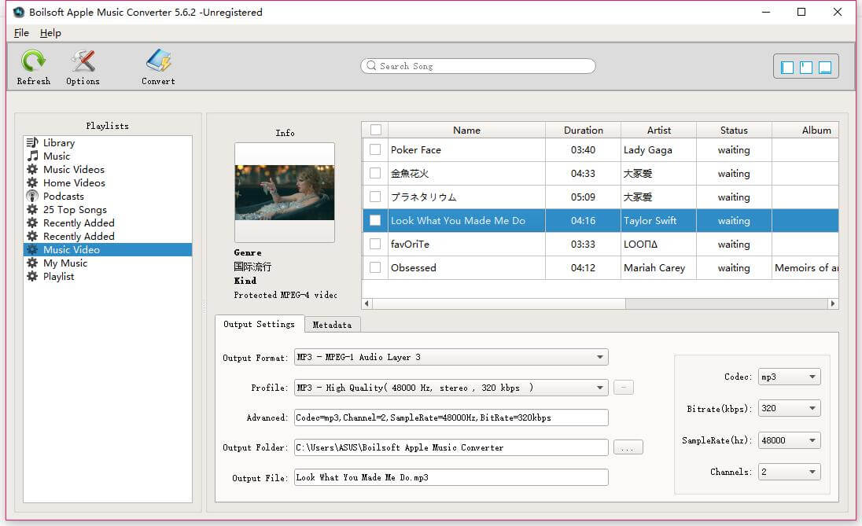This screenshot has height=526, width=862.
Task: Tick the select-all checkbox in table header
Action: [376, 130]
